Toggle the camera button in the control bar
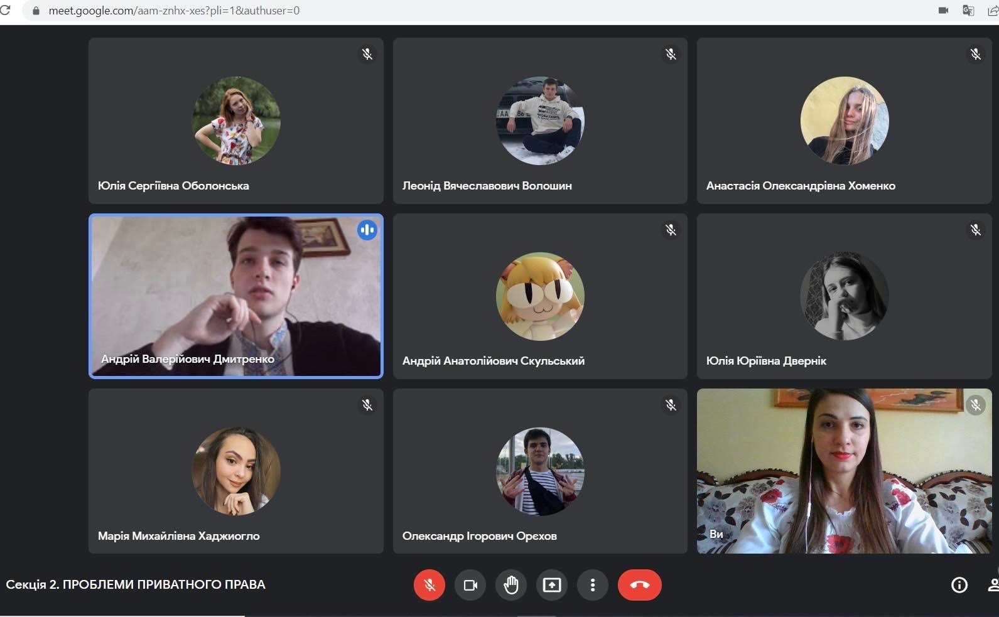Screen dimensions: 999x617 click(470, 585)
